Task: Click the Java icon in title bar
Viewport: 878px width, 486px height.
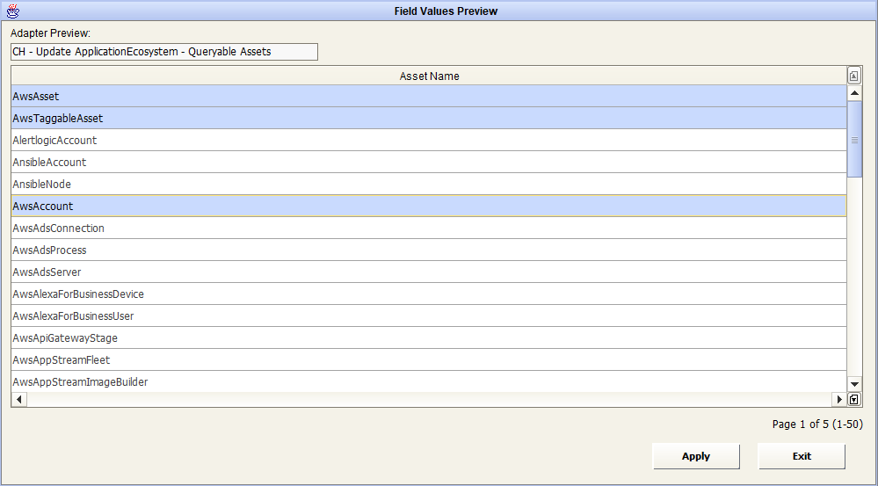Action: pyautogui.click(x=12, y=11)
